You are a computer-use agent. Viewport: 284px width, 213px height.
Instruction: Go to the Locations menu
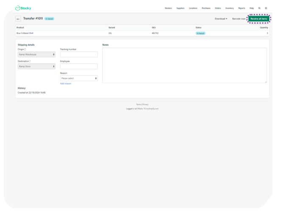tap(193, 8)
